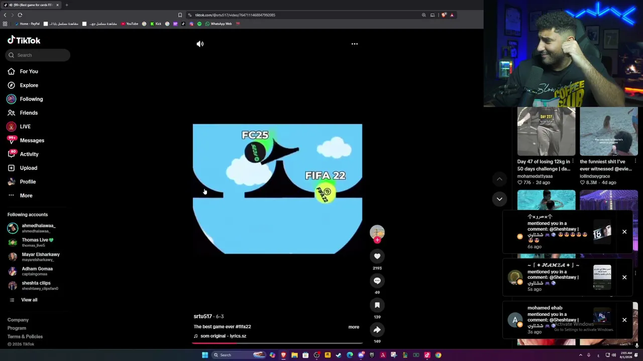The image size is (643, 361).
Task: Open the Kick bookmark
Action: (156, 24)
